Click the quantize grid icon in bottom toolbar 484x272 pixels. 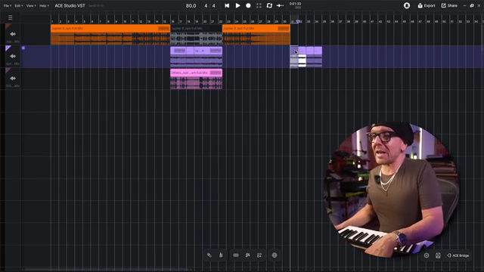[259, 255]
